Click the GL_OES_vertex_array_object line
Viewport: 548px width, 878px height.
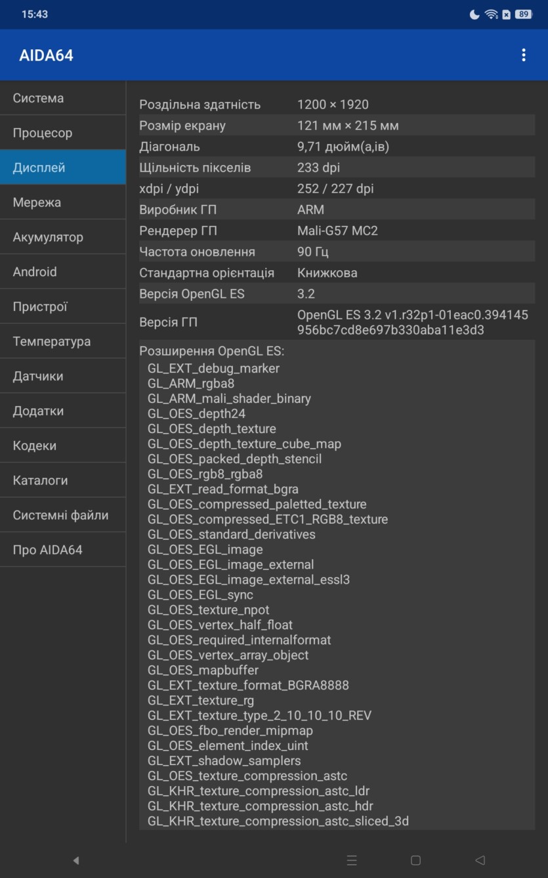point(228,656)
